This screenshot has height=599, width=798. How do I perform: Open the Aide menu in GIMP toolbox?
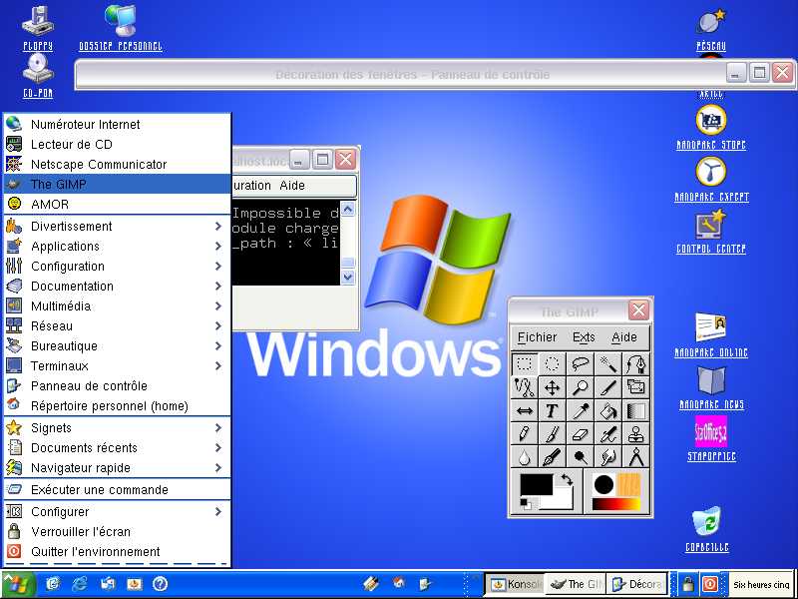pos(624,337)
